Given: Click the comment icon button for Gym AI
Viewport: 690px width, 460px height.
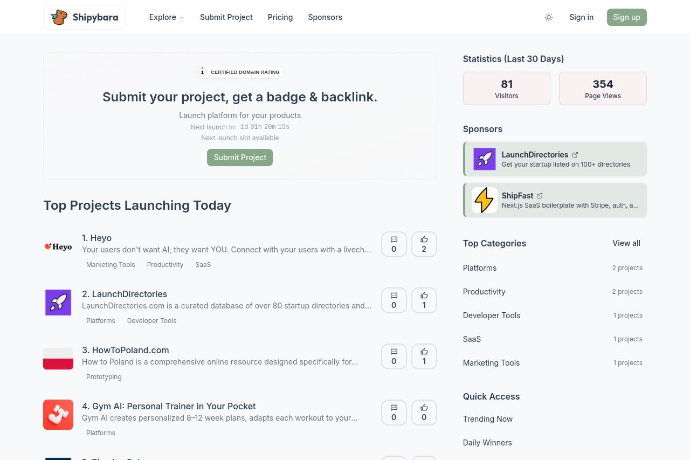Looking at the screenshot, I should coord(394,413).
